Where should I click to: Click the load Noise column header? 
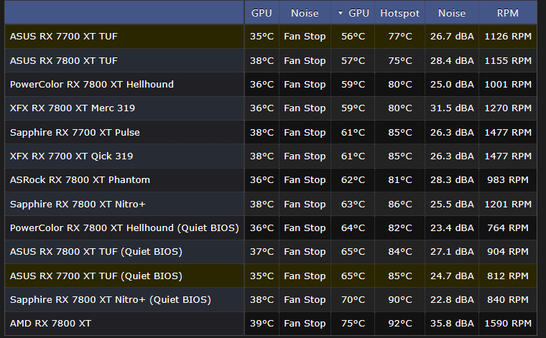coord(452,13)
